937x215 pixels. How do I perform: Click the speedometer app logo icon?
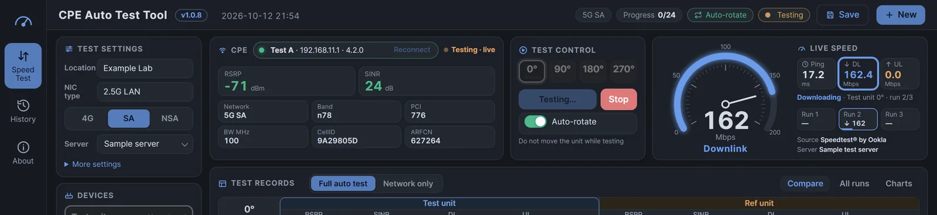pos(23,22)
